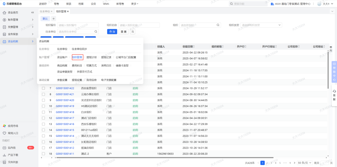Click the 查询 button
This screenshot has height=167, width=337.
[x=112, y=32]
